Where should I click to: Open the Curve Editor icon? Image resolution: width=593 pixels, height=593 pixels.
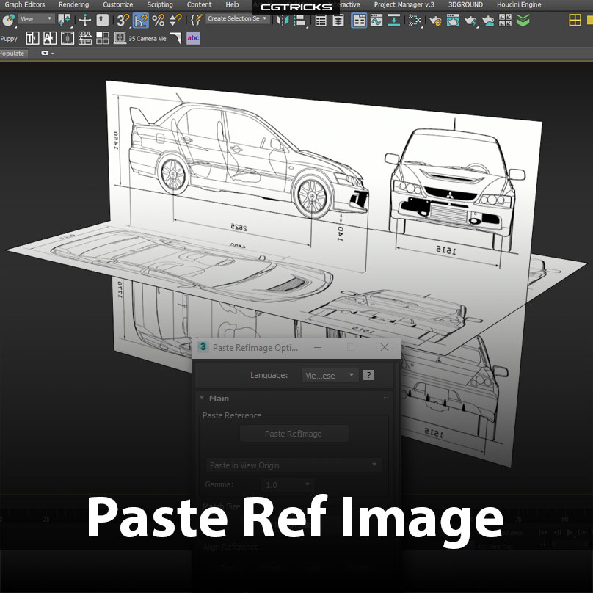(376, 21)
